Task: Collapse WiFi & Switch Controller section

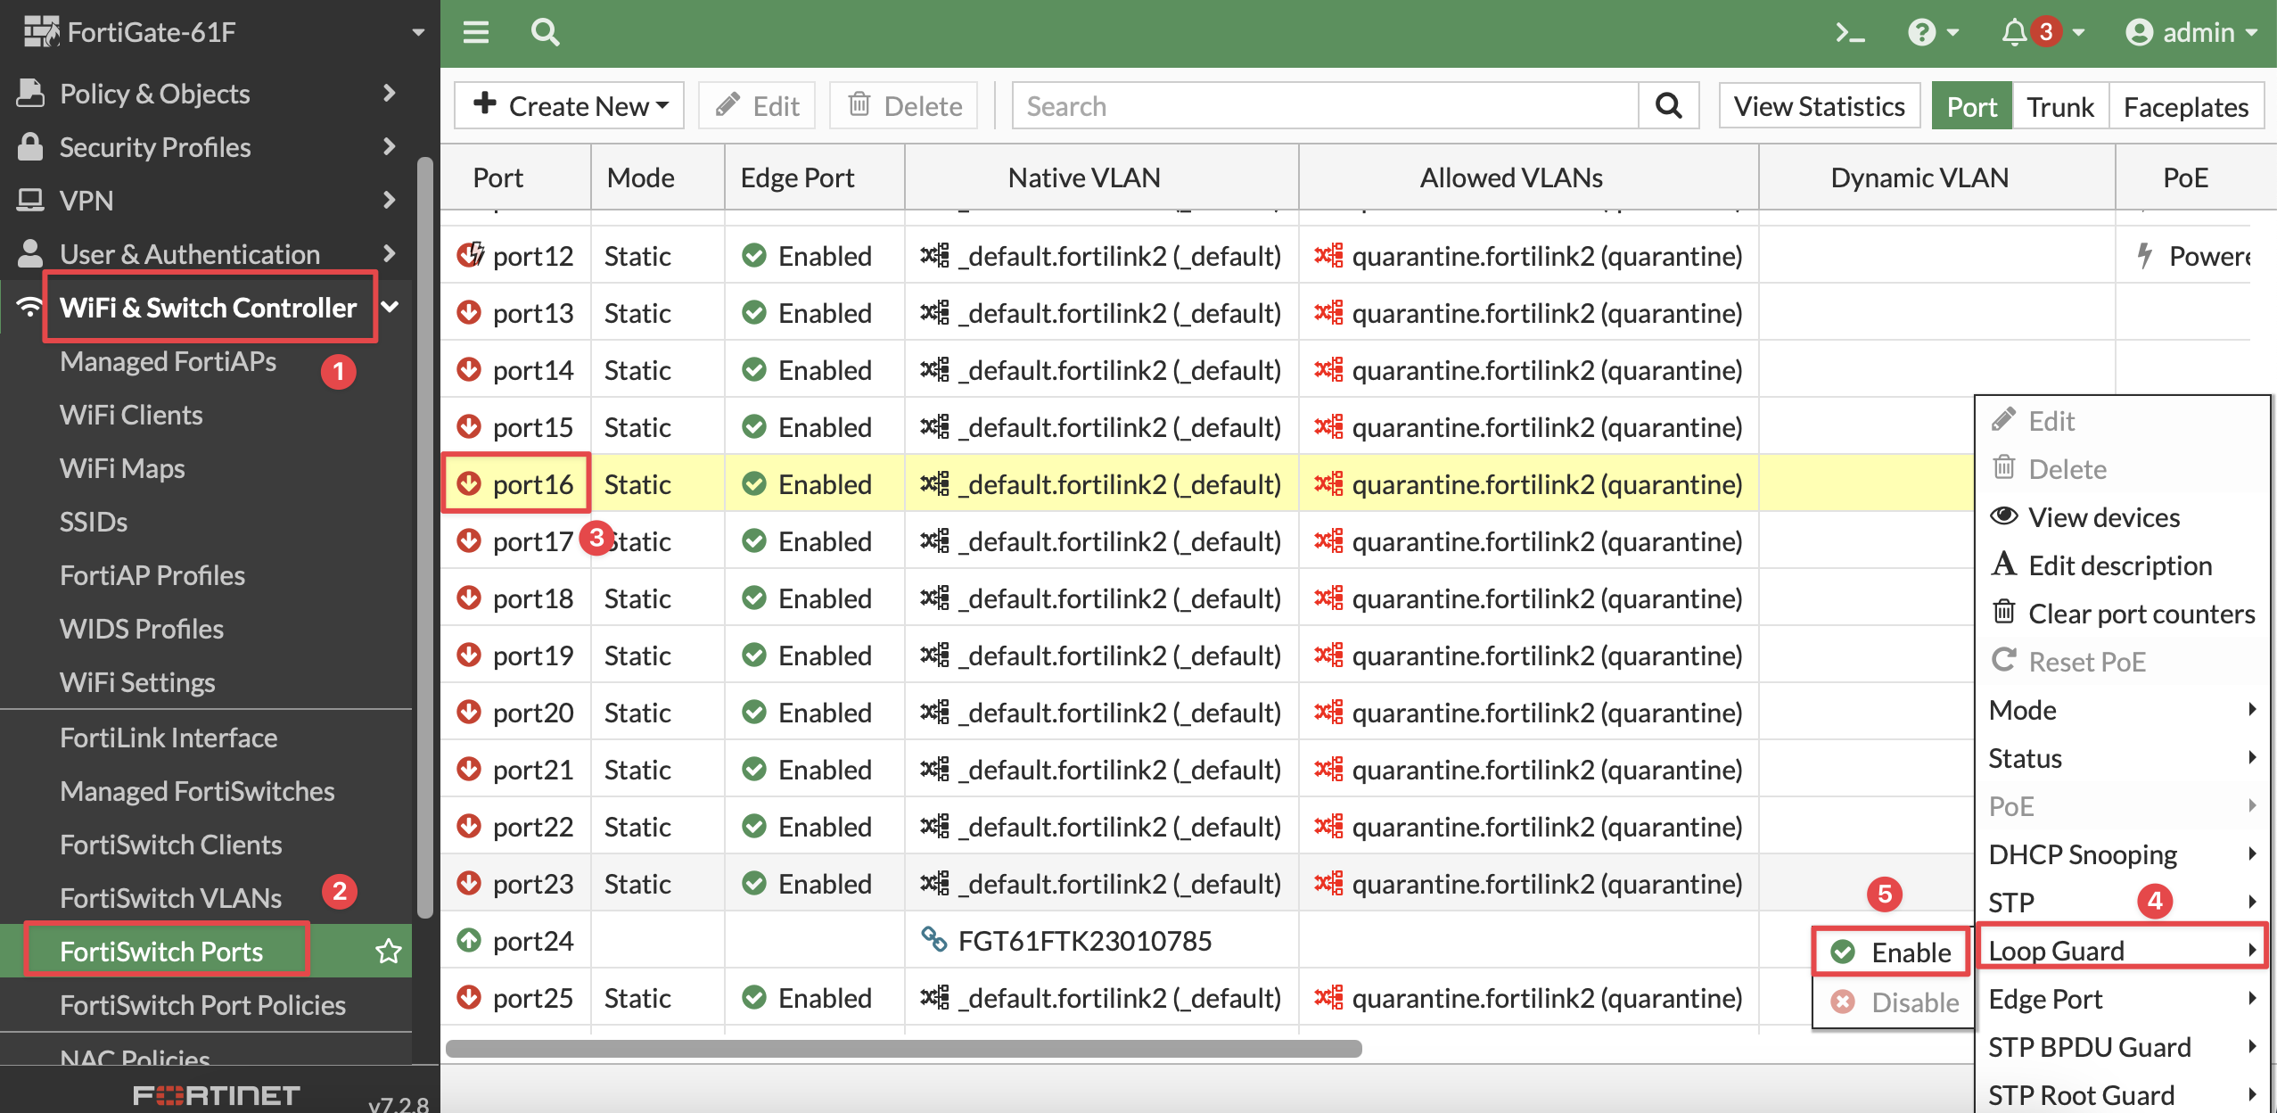Action: click(x=390, y=307)
